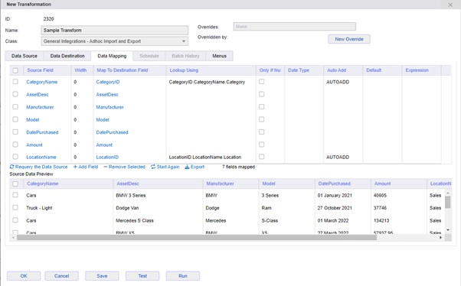Screen dimensions: 461x286
Task: Tick the DatePurchased mapping row checkbox
Action: pyautogui.click(x=15, y=132)
